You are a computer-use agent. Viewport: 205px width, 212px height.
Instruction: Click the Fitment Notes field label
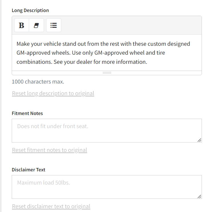[27, 113]
